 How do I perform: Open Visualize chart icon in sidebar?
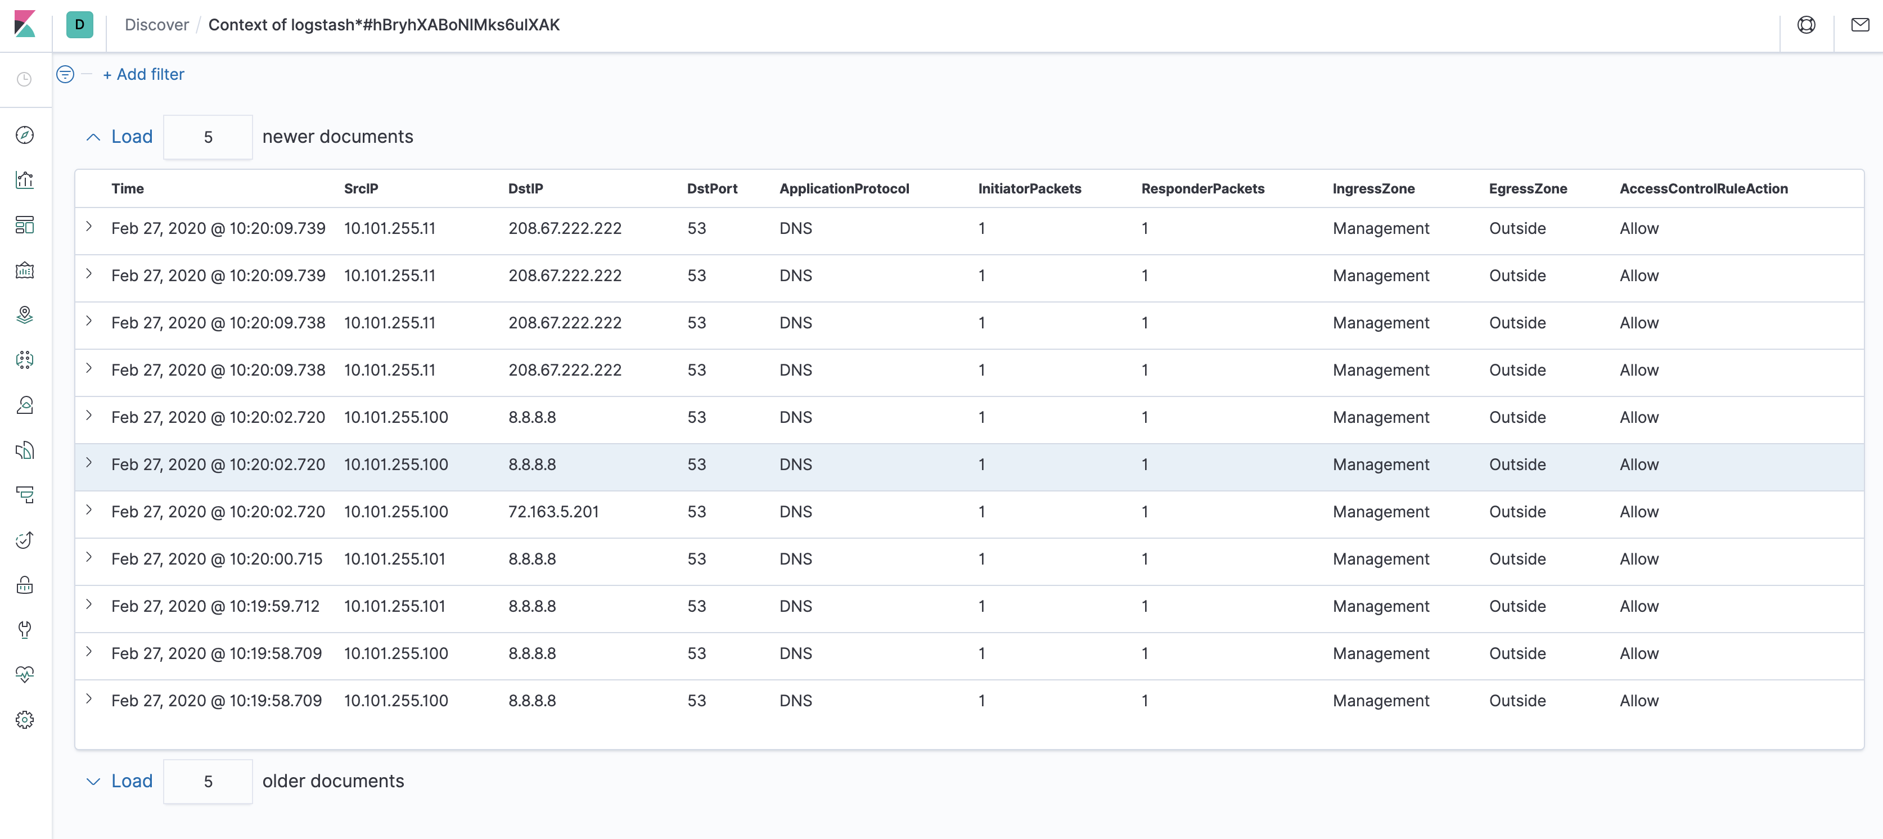coord(25,180)
